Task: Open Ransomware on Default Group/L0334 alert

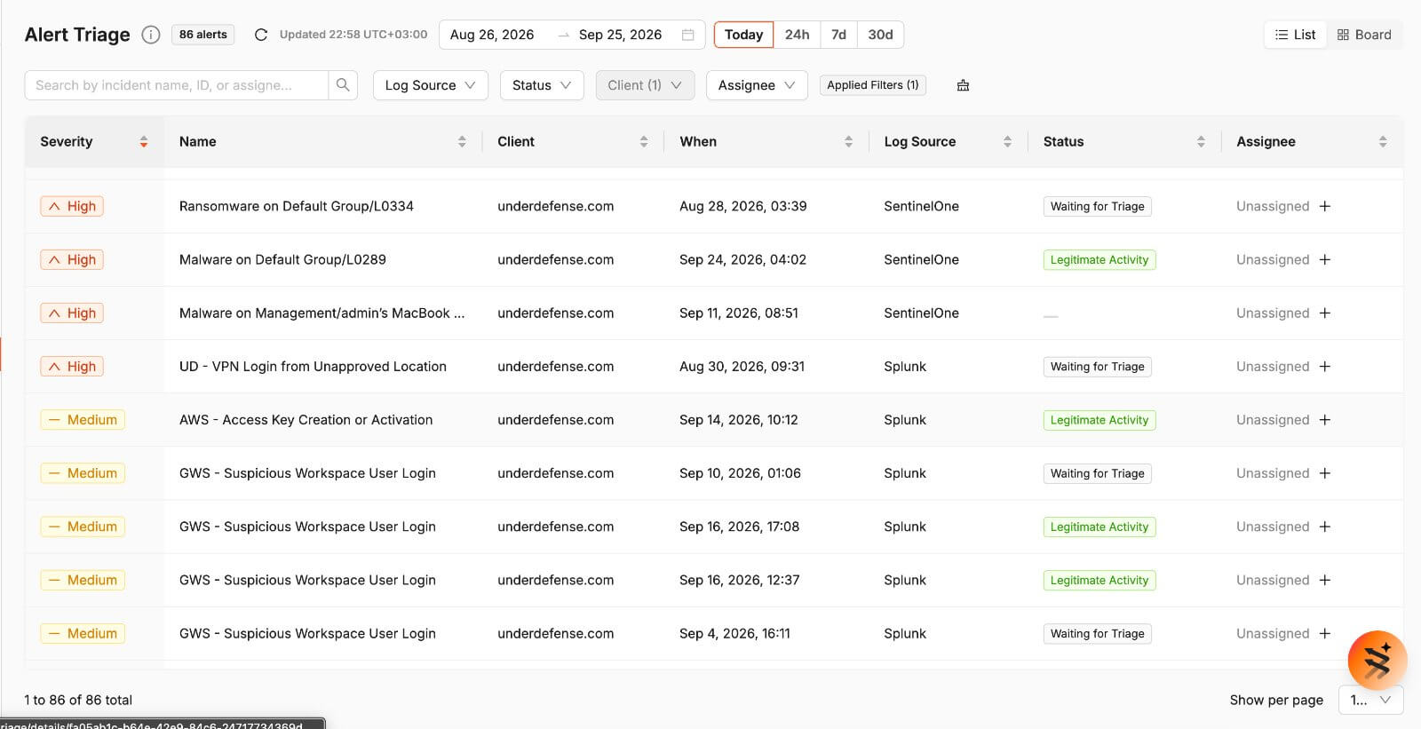Action: 297,206
